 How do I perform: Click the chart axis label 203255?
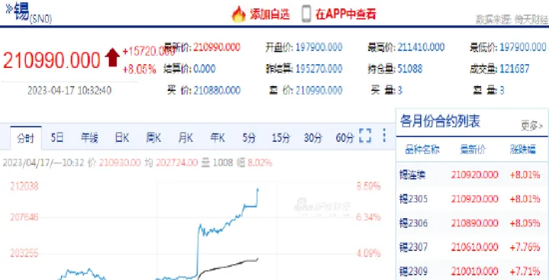pos(24,253)
